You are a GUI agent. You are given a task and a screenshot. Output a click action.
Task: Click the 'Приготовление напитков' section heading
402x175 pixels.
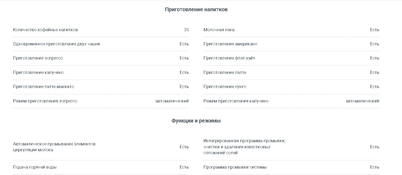coord(196,10)
